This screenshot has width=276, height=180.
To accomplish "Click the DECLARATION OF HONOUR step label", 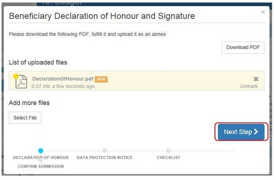I will pyautogui.click(x=41, y=158).
